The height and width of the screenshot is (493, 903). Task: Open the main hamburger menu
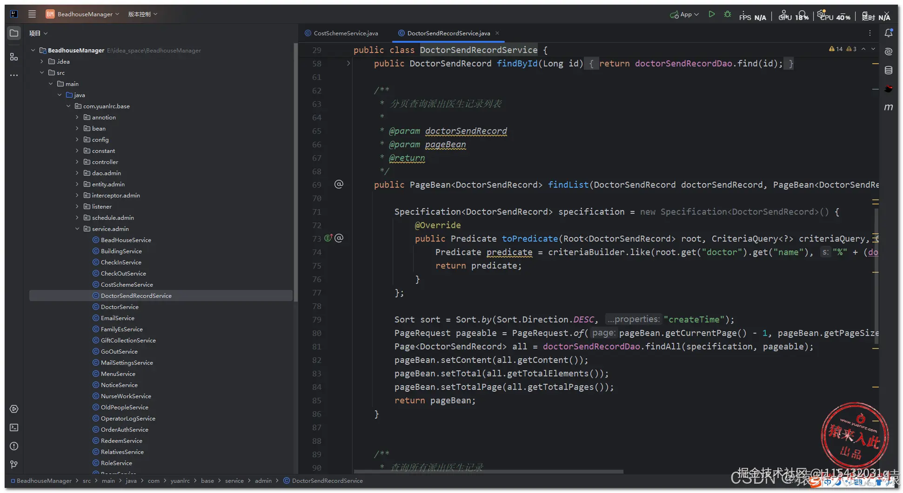[x=32, y=14]
